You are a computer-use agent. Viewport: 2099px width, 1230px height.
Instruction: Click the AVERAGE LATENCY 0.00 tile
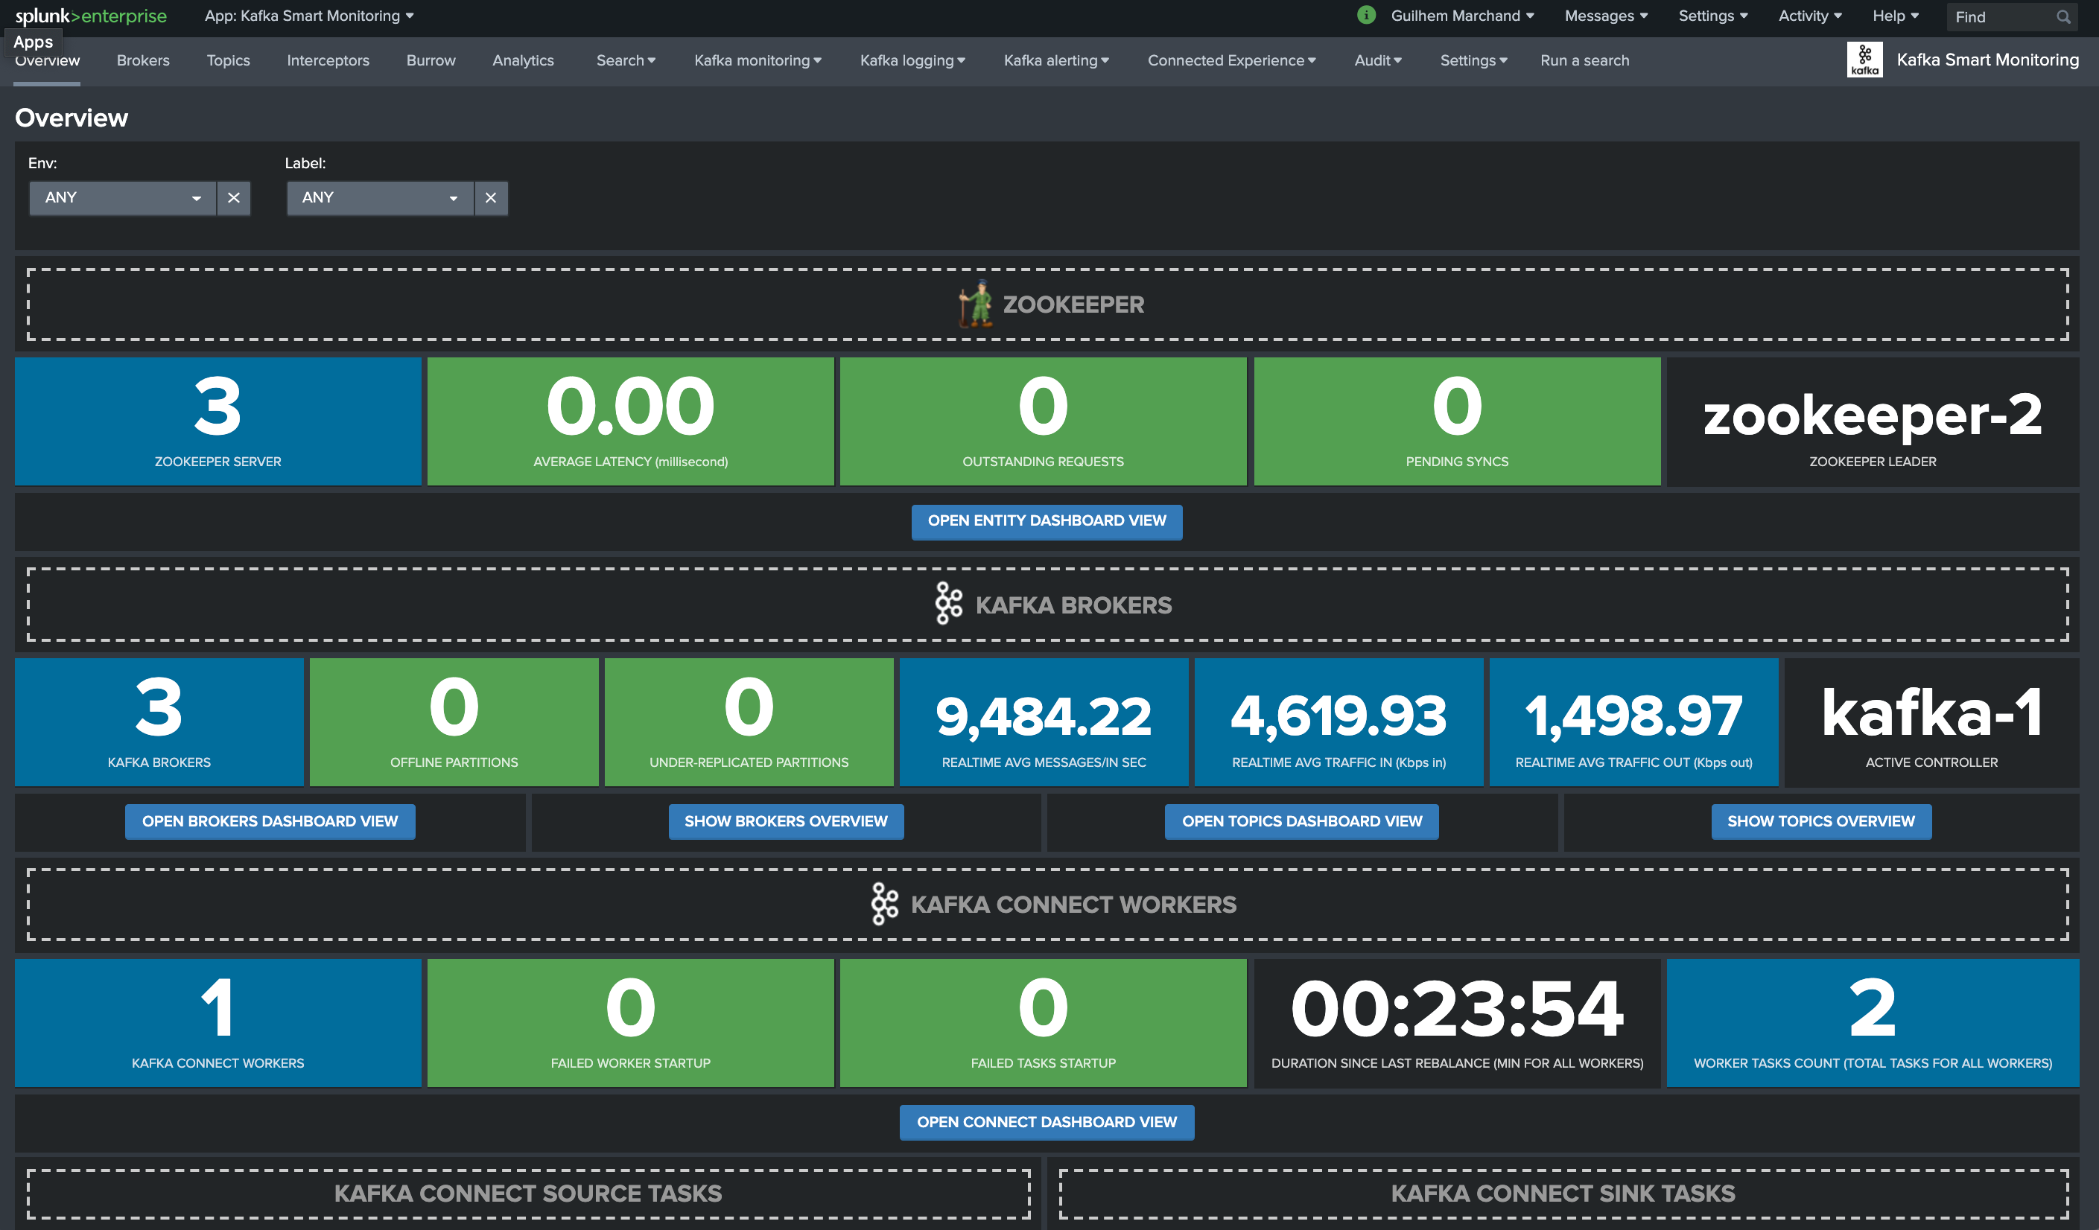point(631,421)
